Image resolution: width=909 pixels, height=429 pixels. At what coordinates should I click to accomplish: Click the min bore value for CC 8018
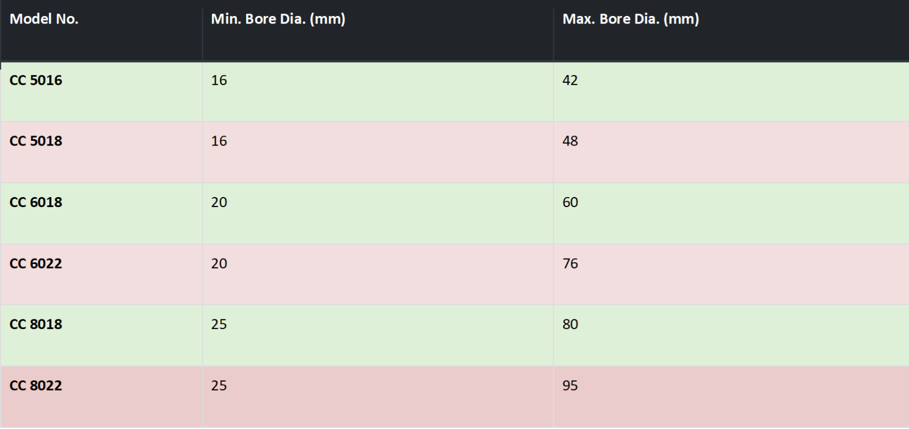pyautogui.click(x=219, y=324)
